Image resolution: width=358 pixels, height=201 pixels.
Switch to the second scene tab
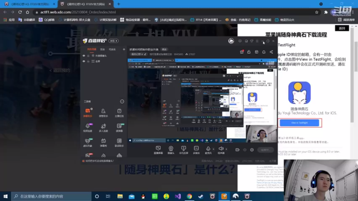coord(102,49)
